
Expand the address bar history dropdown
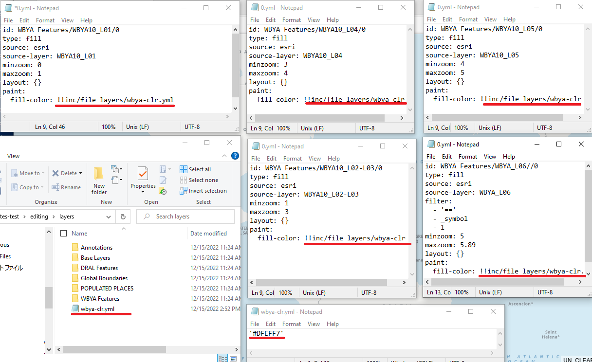(108, 217)
